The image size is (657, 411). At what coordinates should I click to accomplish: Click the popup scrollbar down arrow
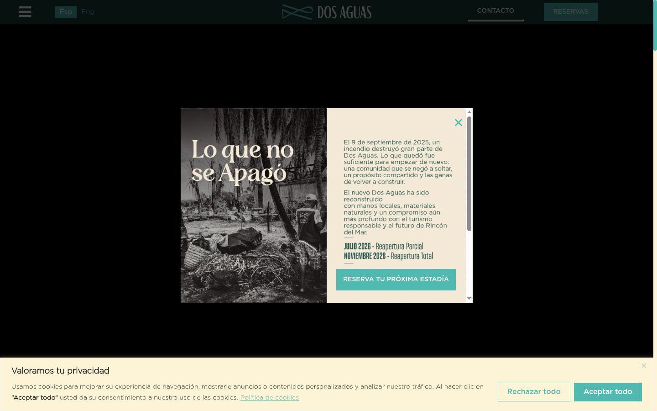pos(469,299)
